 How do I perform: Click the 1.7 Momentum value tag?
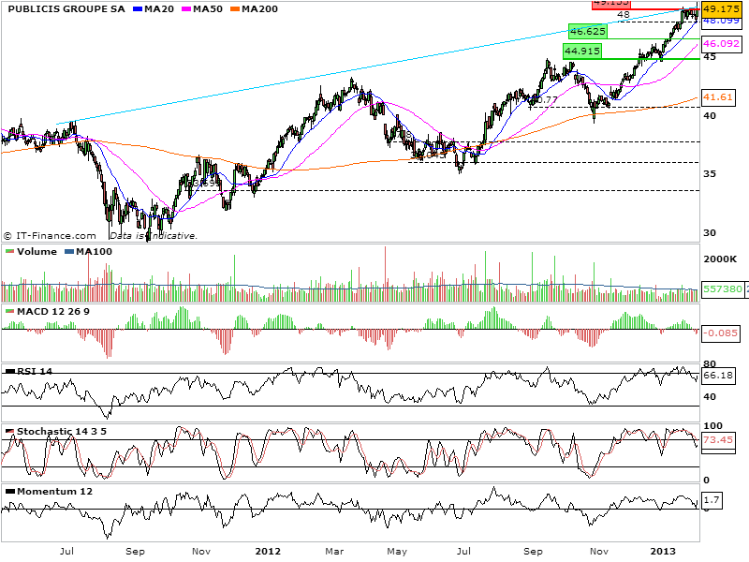712,500
